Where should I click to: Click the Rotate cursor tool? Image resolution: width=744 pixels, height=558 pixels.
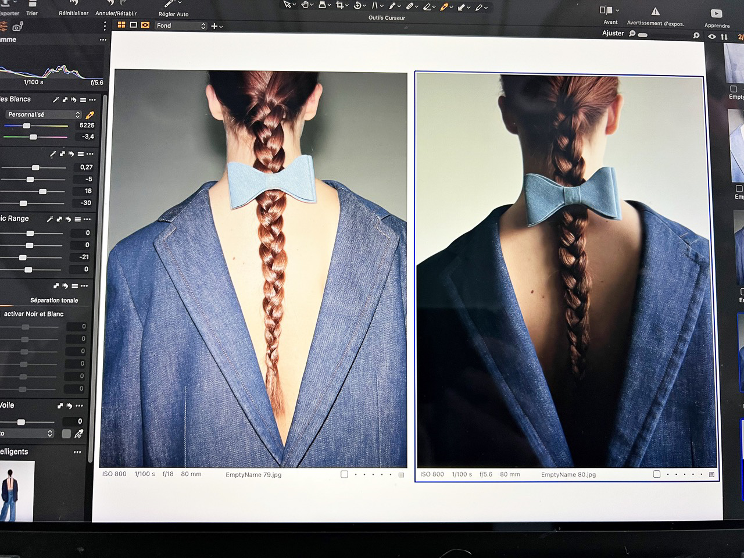[358, 6]
